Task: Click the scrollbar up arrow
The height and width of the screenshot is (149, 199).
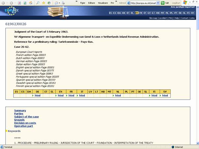Action: [x=198, y=7]
